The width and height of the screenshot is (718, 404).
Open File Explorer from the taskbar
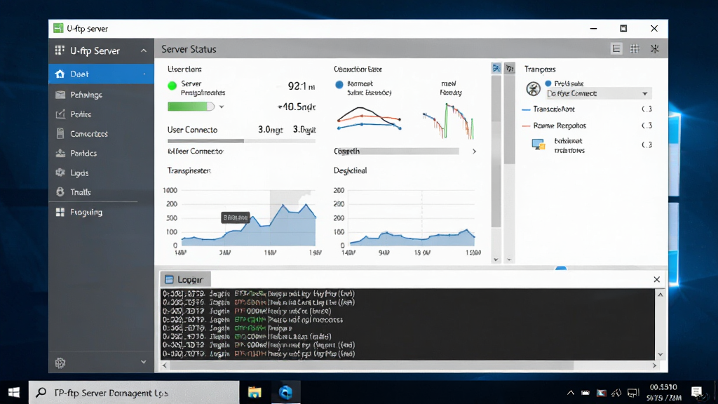coord(255,393)
